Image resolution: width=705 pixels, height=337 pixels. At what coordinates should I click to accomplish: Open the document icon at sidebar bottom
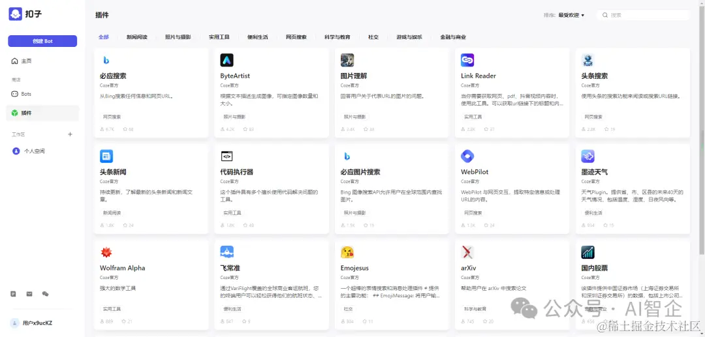tap(14, 294)
